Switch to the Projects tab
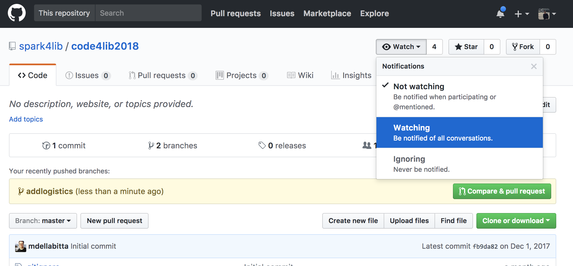Viewport: 573px width, 266px height. point(242,75)
